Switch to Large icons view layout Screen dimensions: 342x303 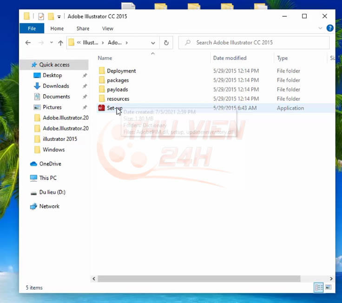tap(328, 287)
